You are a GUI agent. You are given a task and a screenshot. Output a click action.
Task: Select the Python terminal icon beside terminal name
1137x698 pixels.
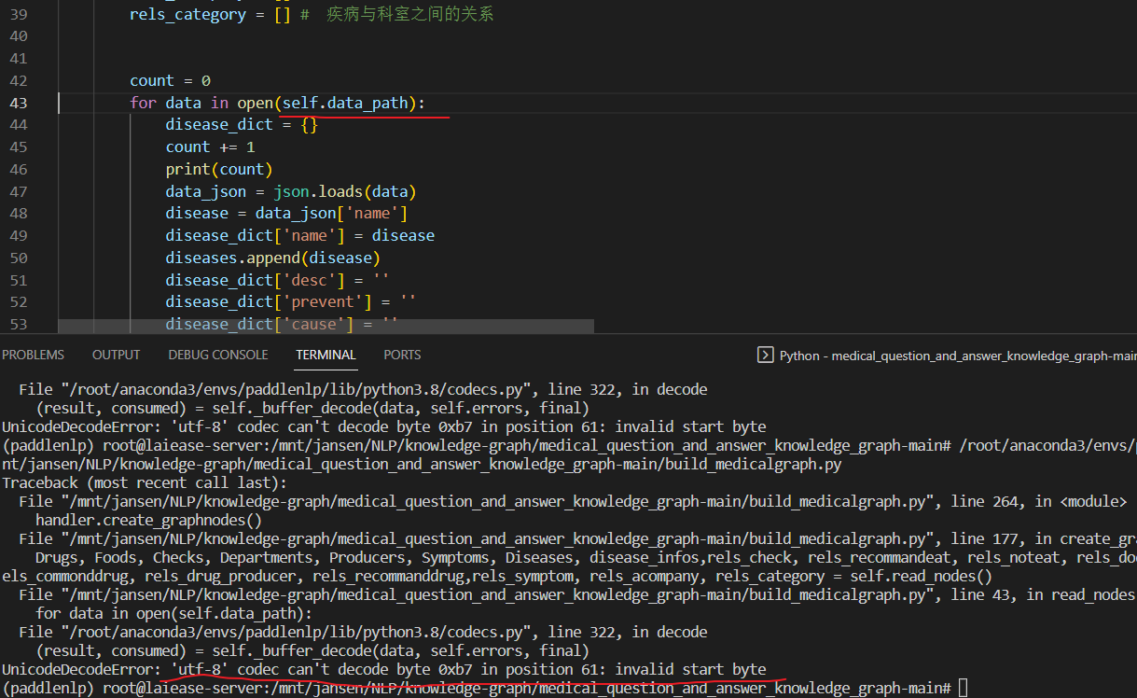[764, 355]
